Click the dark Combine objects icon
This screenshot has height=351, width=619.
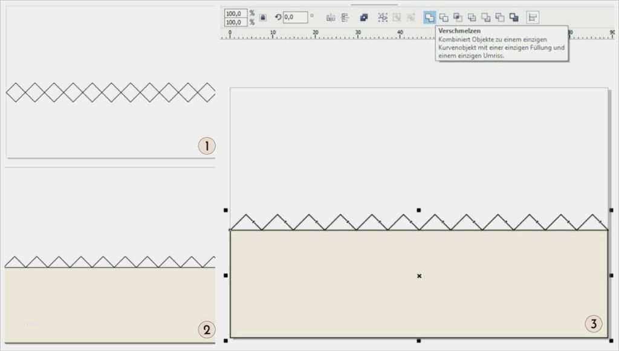364,18
